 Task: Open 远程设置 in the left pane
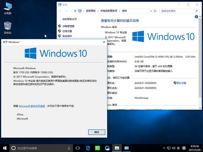67,31
